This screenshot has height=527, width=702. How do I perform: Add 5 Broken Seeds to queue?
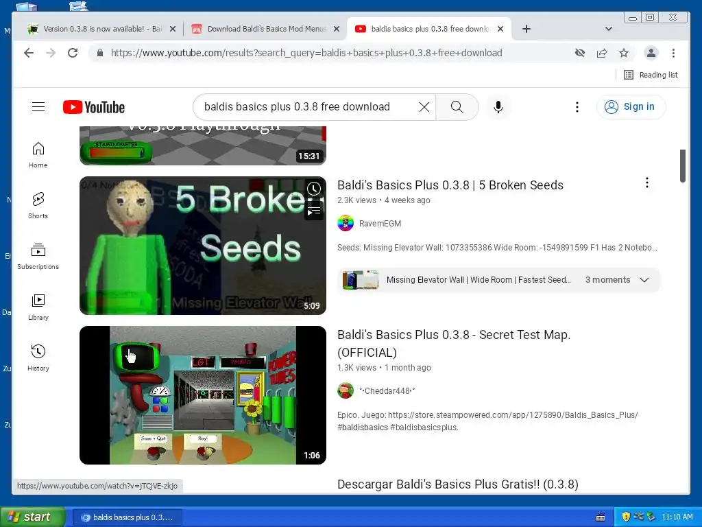314,210
